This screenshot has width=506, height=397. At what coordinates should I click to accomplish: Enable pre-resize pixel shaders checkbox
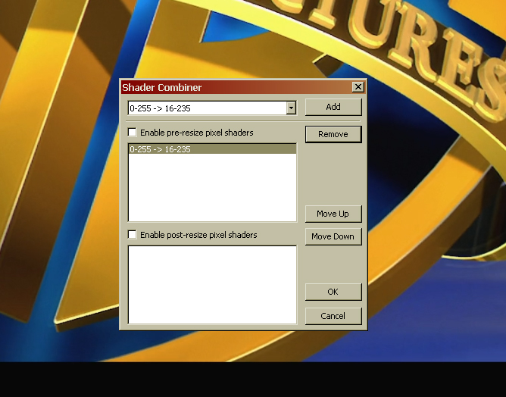click(x=132, y=133)
